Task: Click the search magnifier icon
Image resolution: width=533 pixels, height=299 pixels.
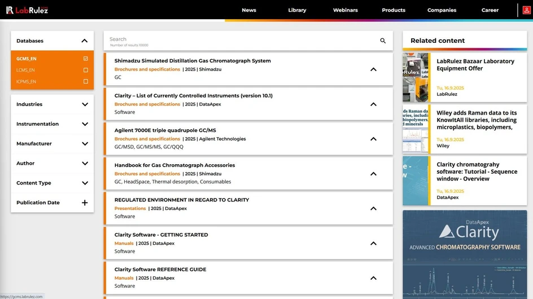Action: 383,41
